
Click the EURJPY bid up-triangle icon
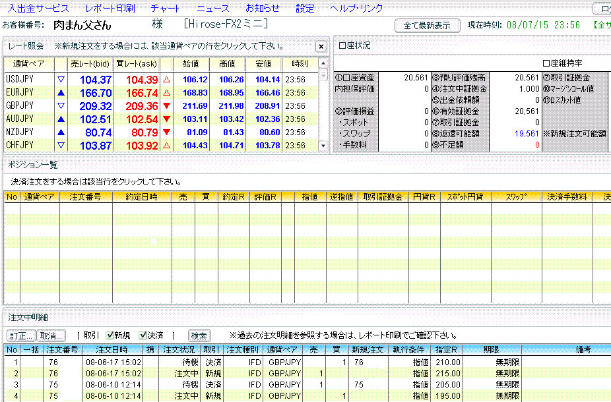click(61, 93)
